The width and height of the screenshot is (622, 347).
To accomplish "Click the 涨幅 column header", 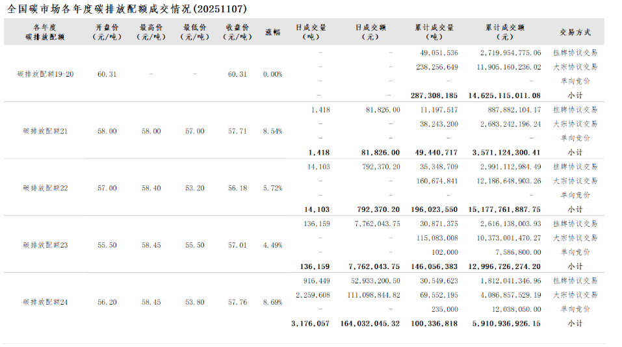I will pos(272,32).
